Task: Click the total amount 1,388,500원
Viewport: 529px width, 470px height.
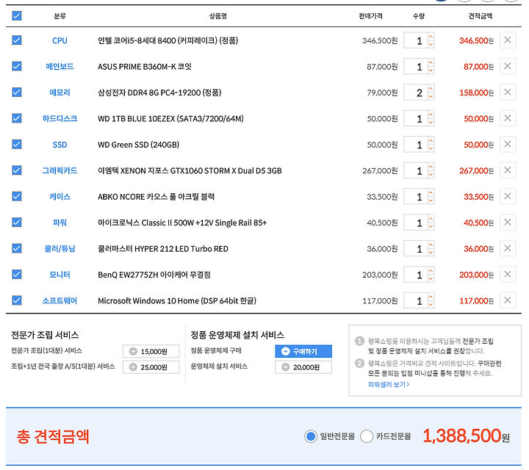Action: pyautogui.click(x=466, y=436)
